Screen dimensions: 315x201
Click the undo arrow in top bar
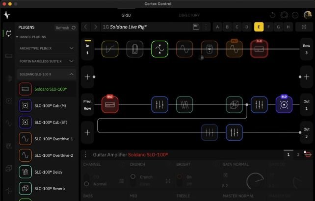pos(273,15)
